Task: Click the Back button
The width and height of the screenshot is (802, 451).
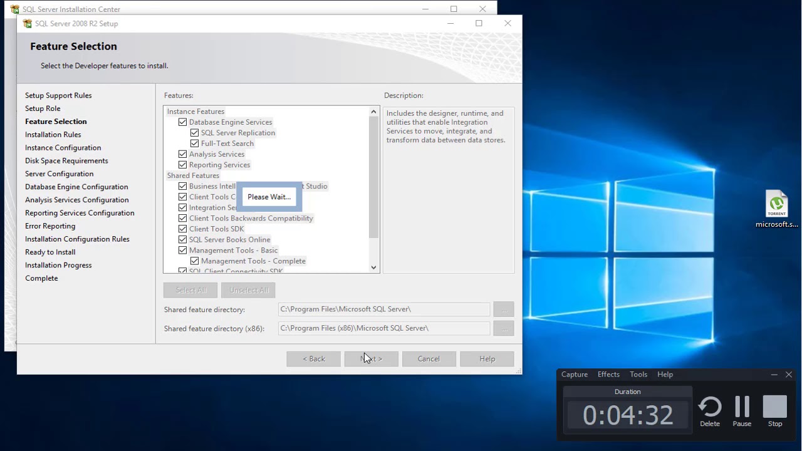Action: (313, 359)
